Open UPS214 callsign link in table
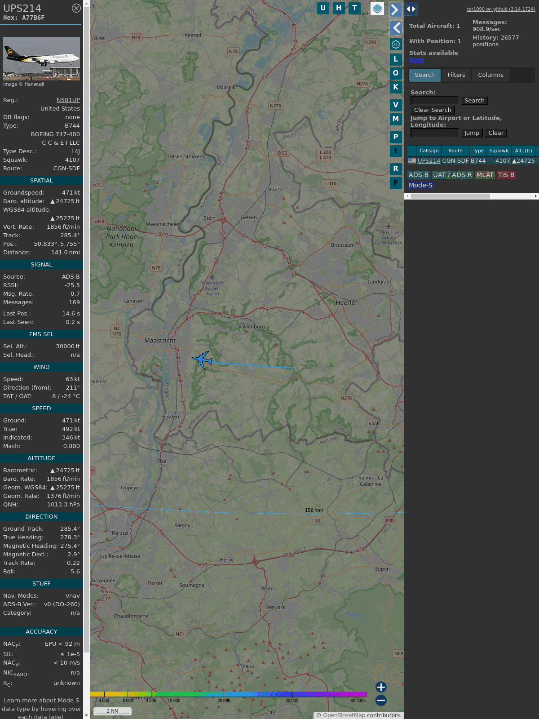 (429, 160)
